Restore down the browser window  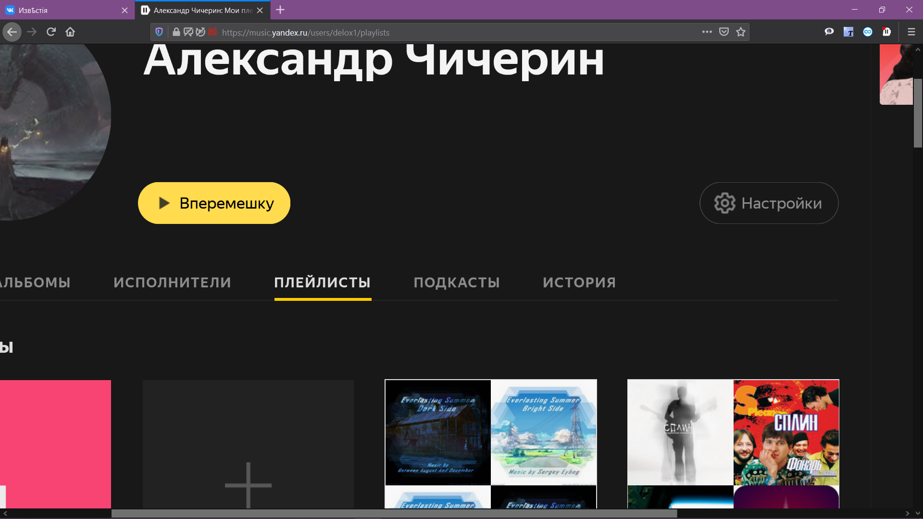click(882, 10)
